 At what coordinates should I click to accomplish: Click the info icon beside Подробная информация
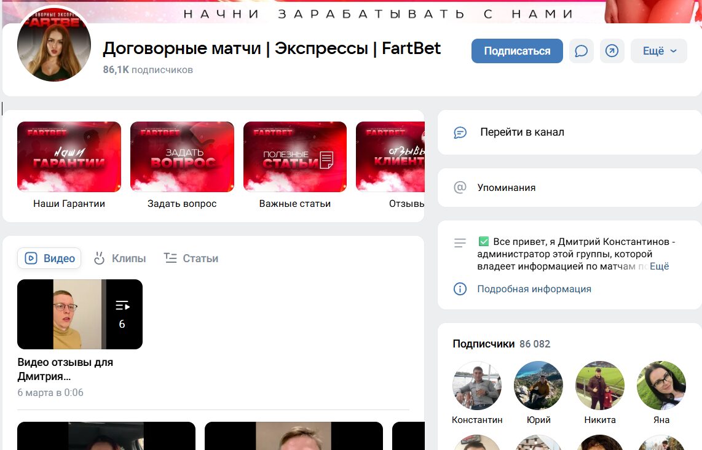(x=460, y=289)
